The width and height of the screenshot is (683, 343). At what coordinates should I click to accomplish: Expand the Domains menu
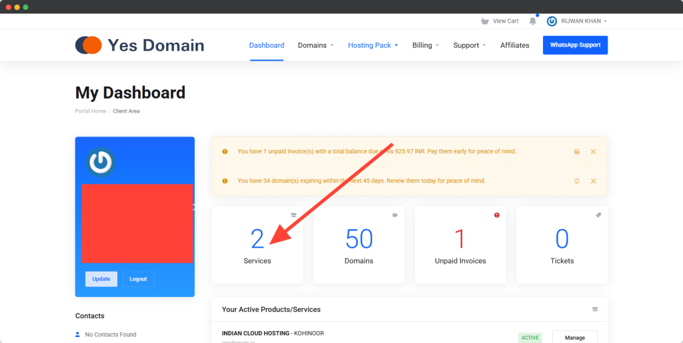click(315, 45)
